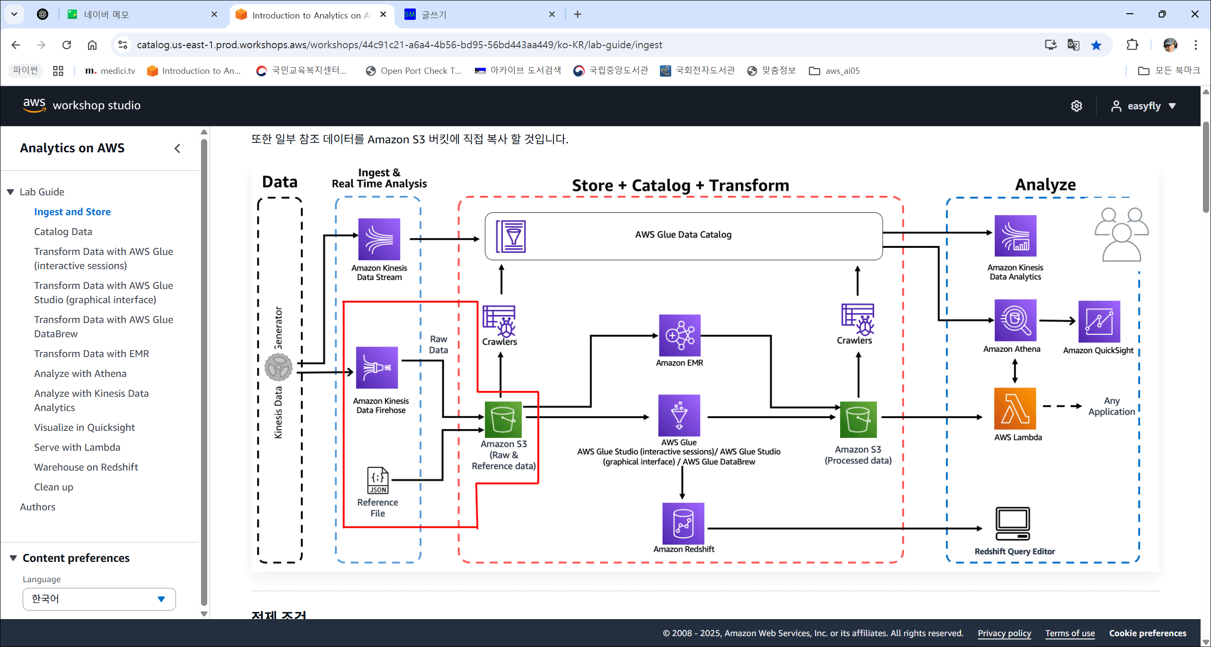The height and width of the screenshot is (647, 1211).
Task: Click the browser extensions puzzle icon
Action: pos(1132,45)
